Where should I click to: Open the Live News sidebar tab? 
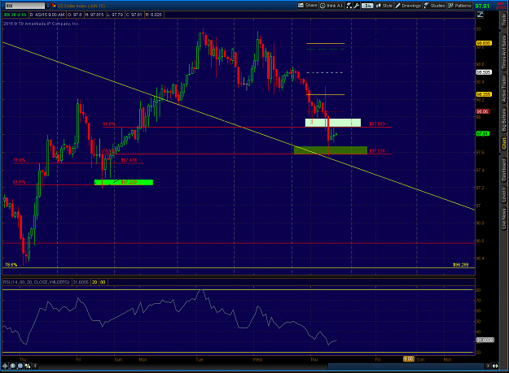click(x=504, y=219)
